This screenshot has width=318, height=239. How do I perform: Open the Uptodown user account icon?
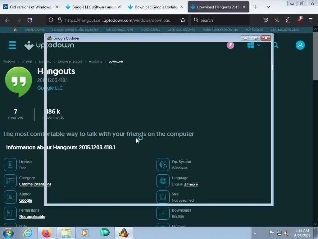tap(300, 45)
